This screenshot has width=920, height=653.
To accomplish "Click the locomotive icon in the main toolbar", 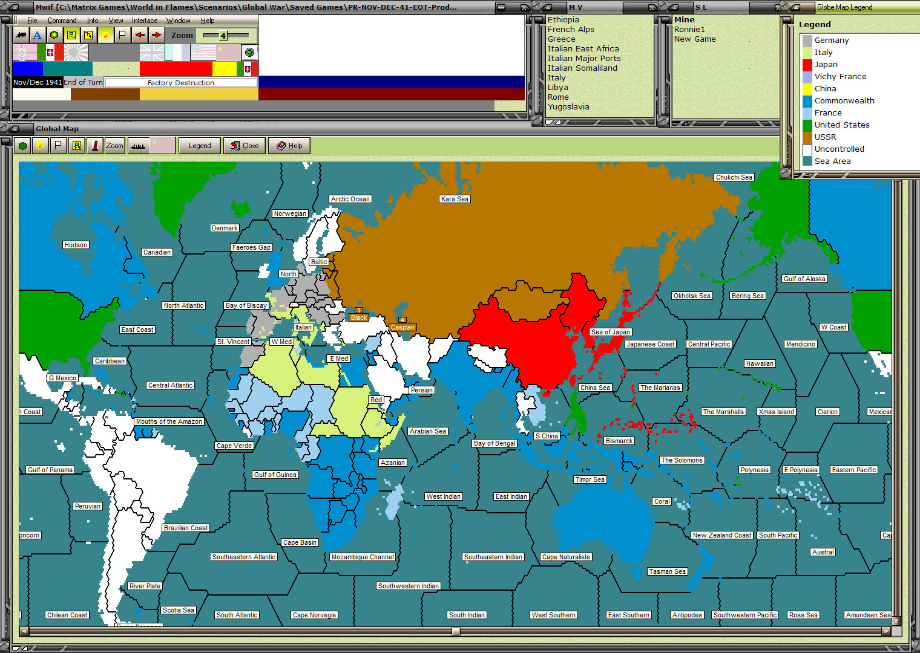I will (x=21, y=35).
